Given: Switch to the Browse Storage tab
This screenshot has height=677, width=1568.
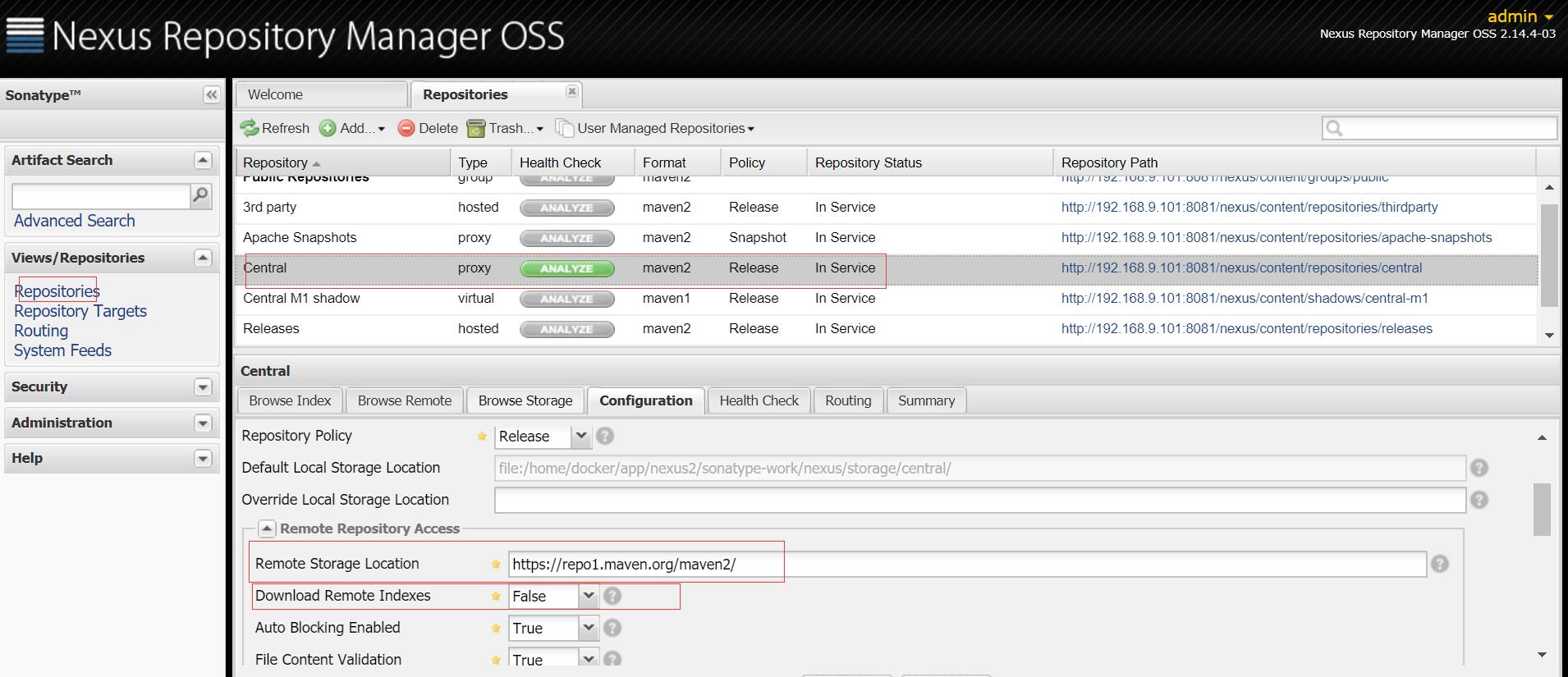Looking at the screenshot, I should click(x=525, y=400).
